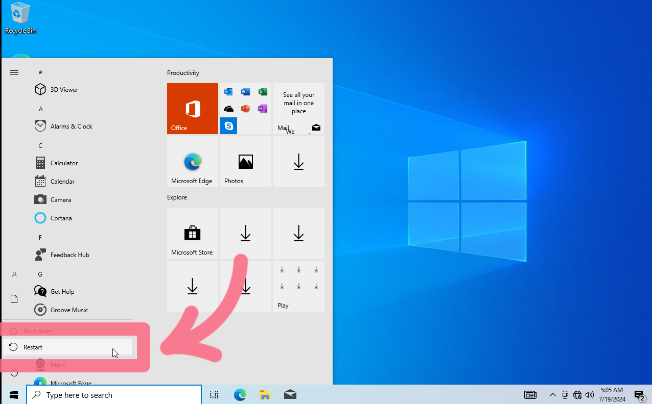Image resolution: width=652 pixels, height=404 pixels.
Task: Select Restart from the power menu
Action: (33, 347)
